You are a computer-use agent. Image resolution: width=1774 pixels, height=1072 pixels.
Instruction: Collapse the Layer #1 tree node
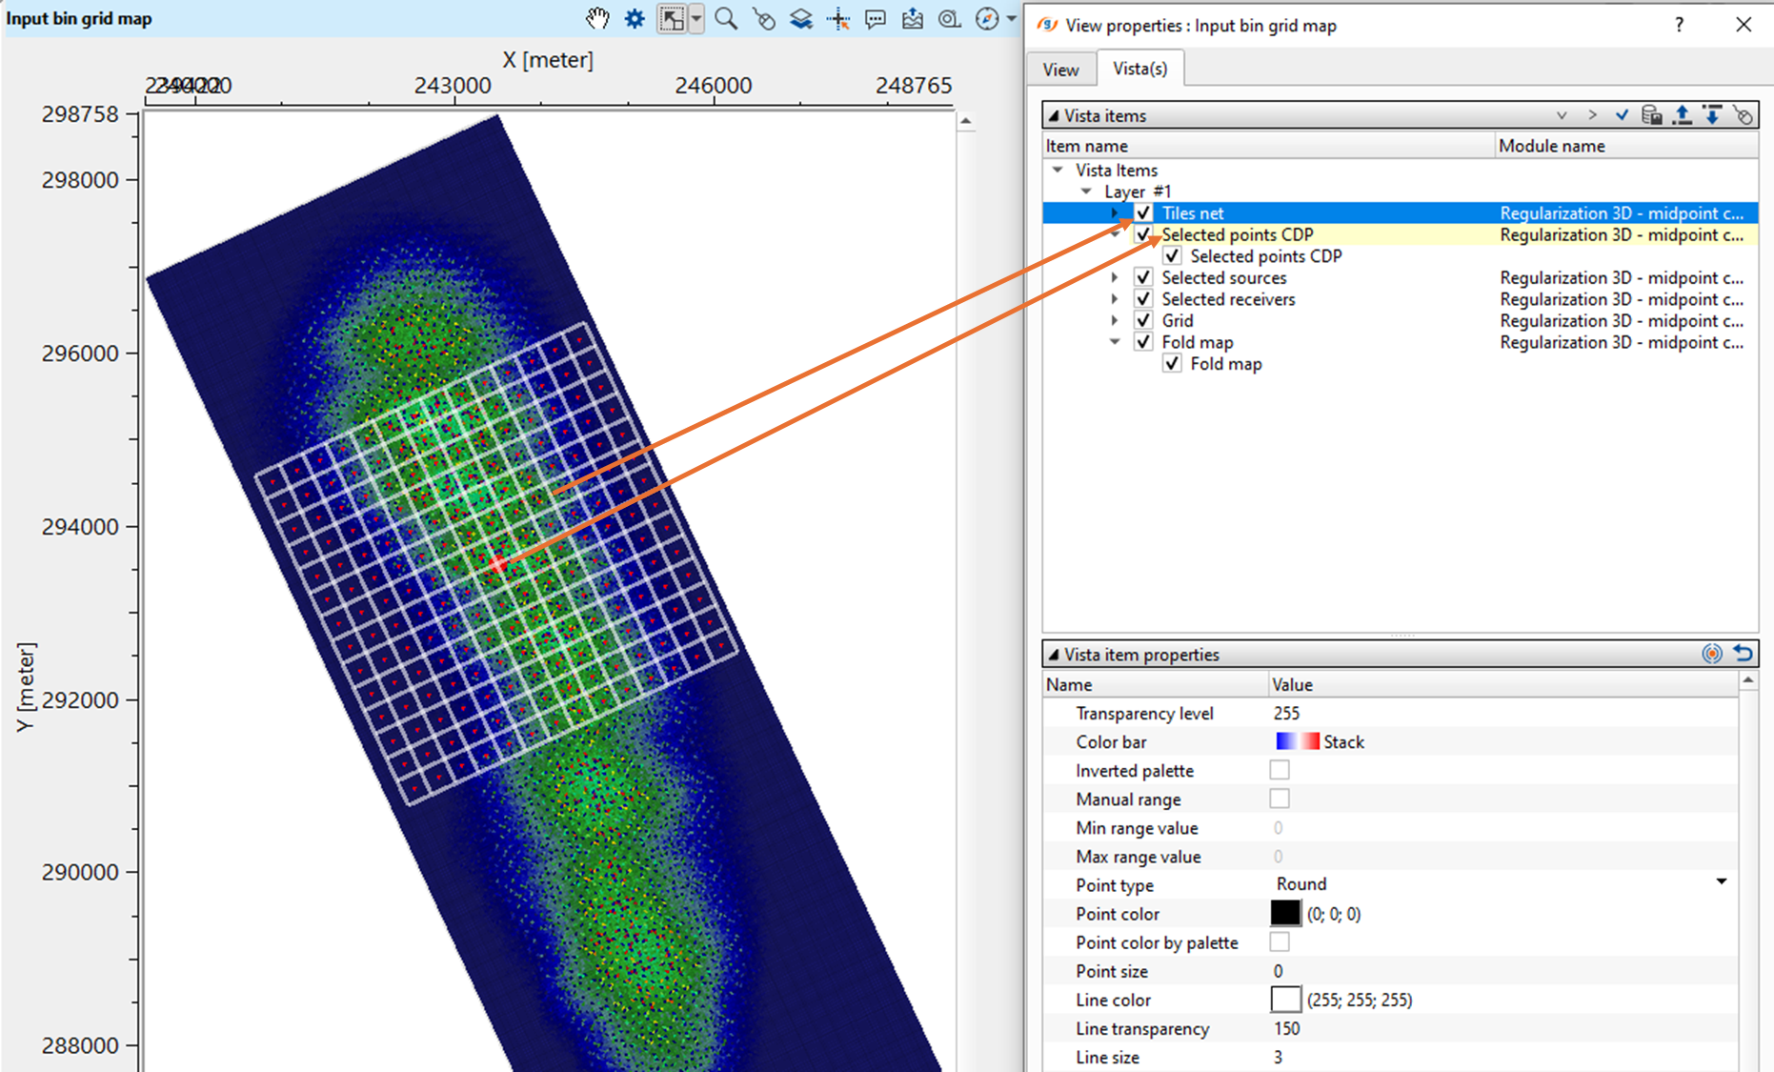[1086, 191]
